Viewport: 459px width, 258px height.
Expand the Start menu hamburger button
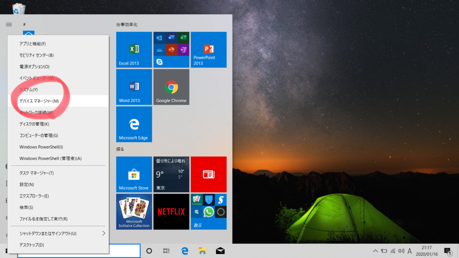click(x=9, y=24)
